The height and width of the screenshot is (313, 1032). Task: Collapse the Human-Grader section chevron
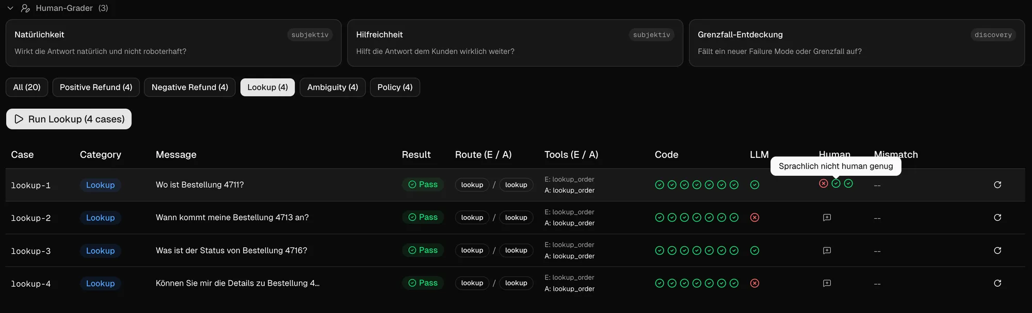click(10, 8)
